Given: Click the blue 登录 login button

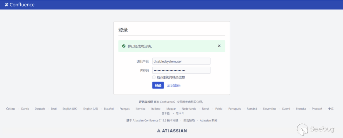Looking at the screenshot, I should point(158,85).
